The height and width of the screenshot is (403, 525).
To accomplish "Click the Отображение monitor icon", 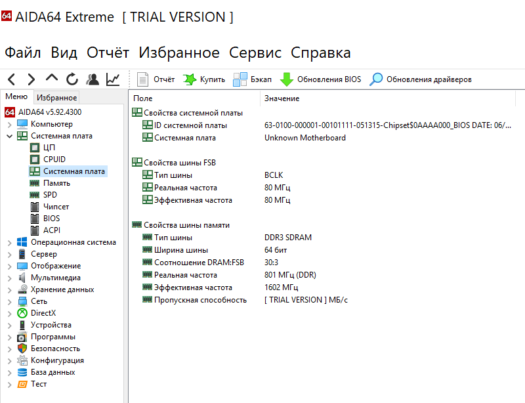I will pyautogui.click(x=22, y=266).
